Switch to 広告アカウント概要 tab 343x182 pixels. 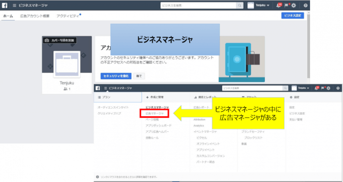35,16
